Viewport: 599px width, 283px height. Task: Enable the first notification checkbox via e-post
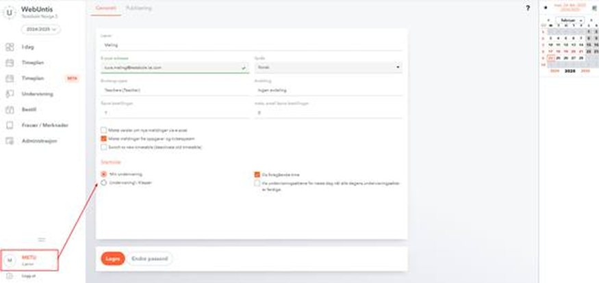[103, 130]
